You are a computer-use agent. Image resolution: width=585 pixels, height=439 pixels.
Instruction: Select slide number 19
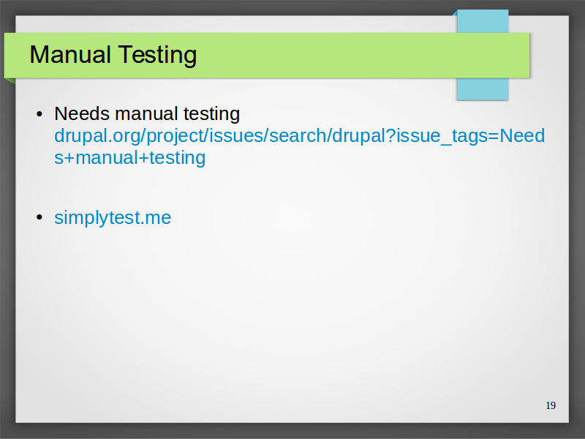(551, 405)
